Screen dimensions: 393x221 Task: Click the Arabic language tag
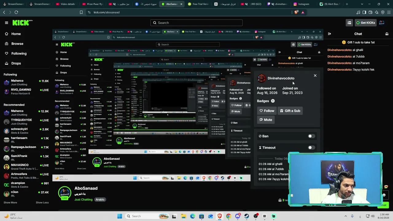coord(100,200)
